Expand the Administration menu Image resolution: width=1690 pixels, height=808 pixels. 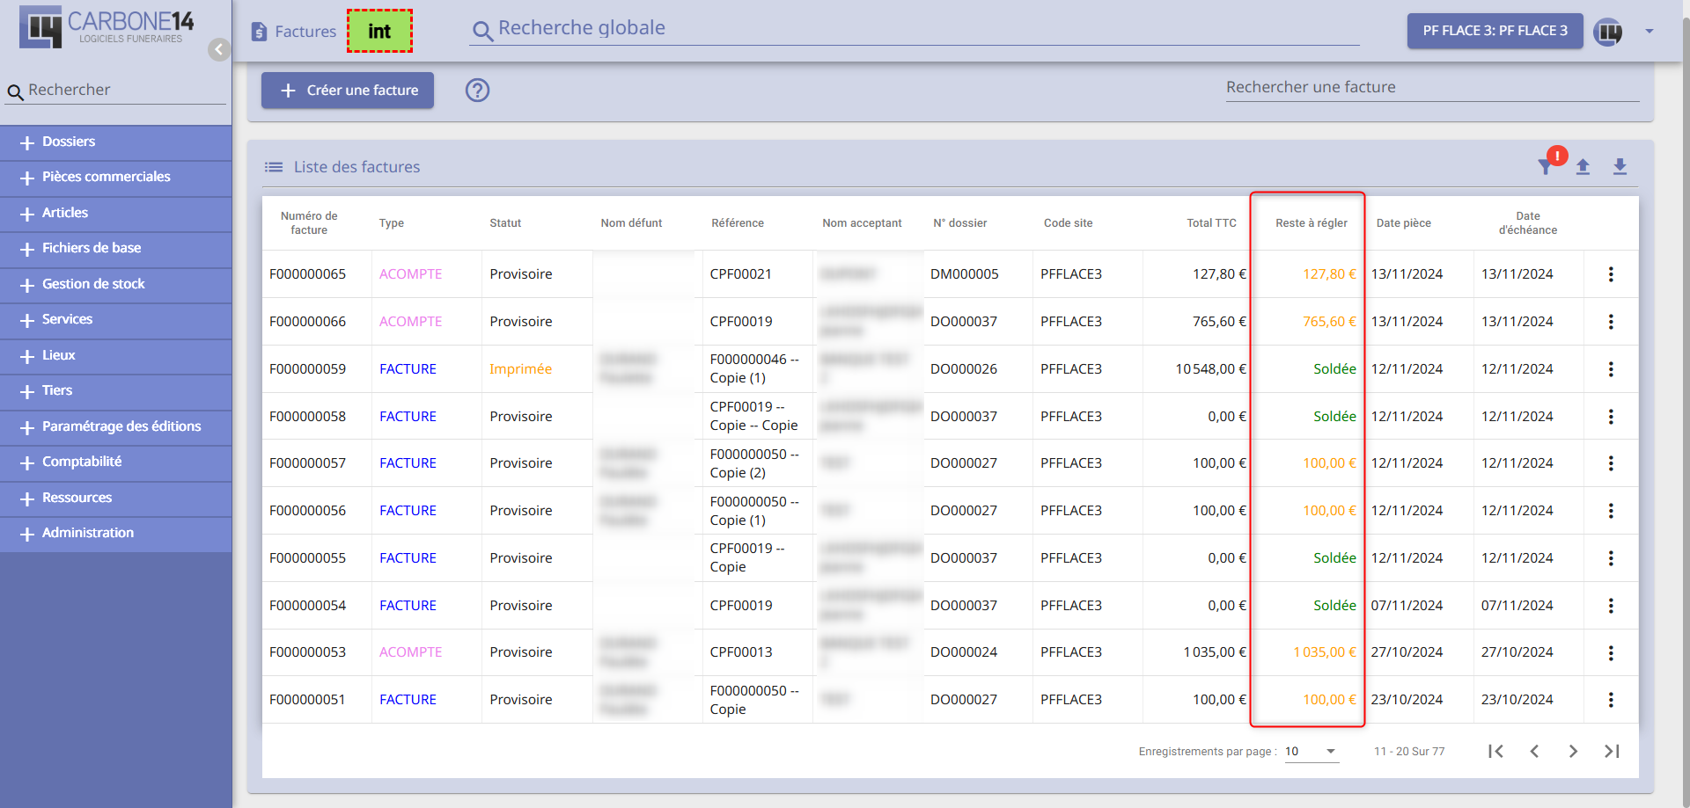point(116,534)
